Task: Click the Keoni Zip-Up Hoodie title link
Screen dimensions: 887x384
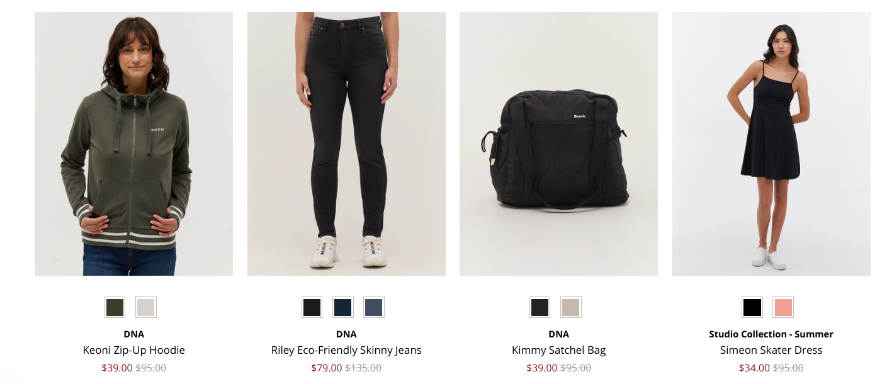Action: 134,350
